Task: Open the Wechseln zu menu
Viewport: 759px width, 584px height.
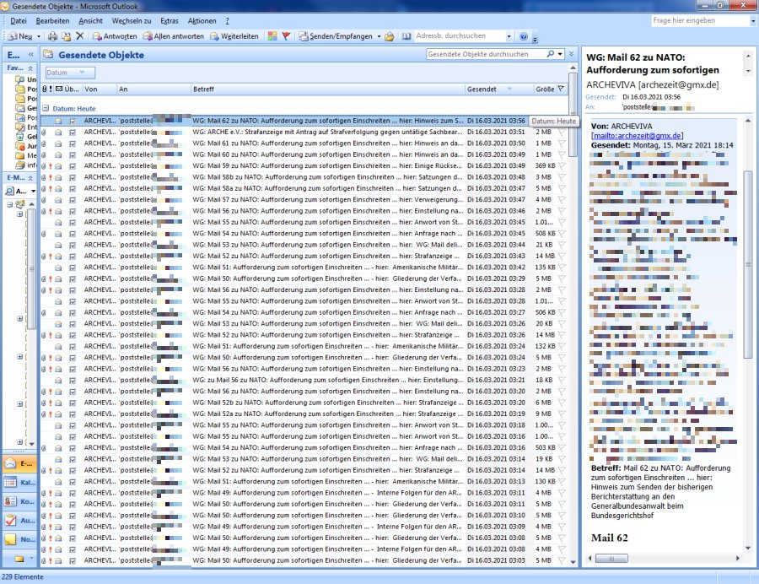Action: tap(132, 21)
